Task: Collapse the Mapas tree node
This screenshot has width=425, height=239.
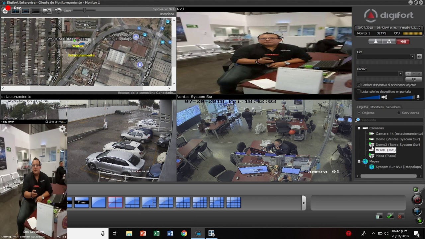Action: click(x=359, y=161)
